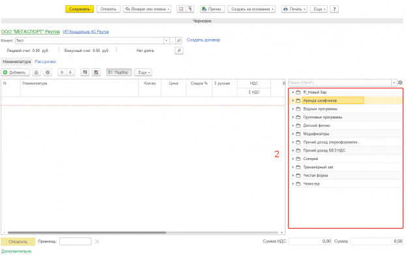Click the hierarchy list icon left of Пречек
The width and height of the screenshot is (406, 255).
(190, 9)
